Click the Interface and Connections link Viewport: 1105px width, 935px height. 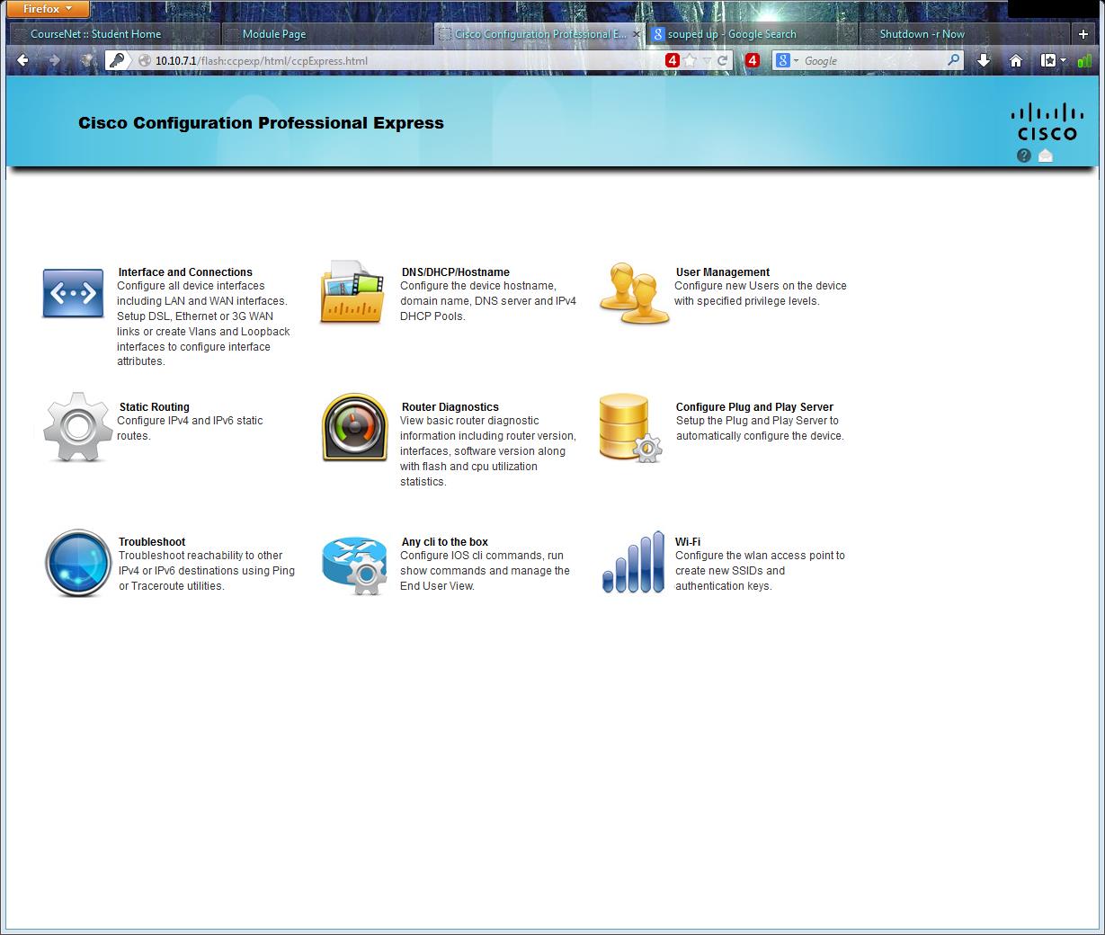[x=185, y=272]
